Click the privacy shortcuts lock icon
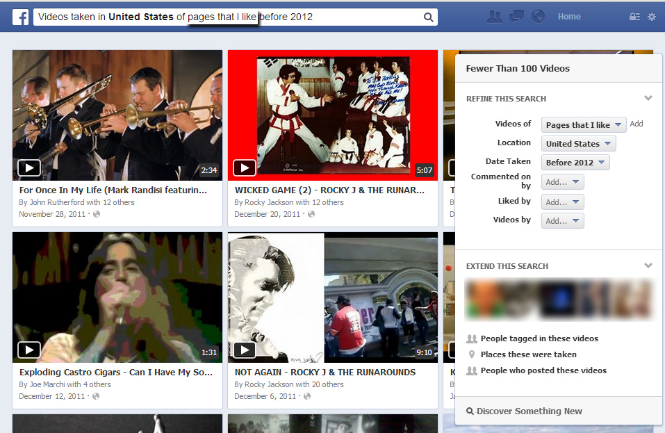The width and height of the screenshot is (665, 433). tap(634, 17)
